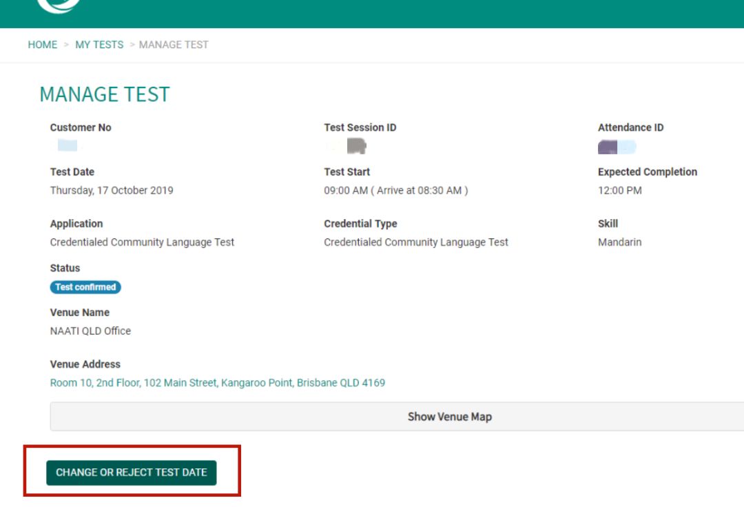
Task: Click the MANAGE TEST breadcrumb text
Action: coord(174,45)
